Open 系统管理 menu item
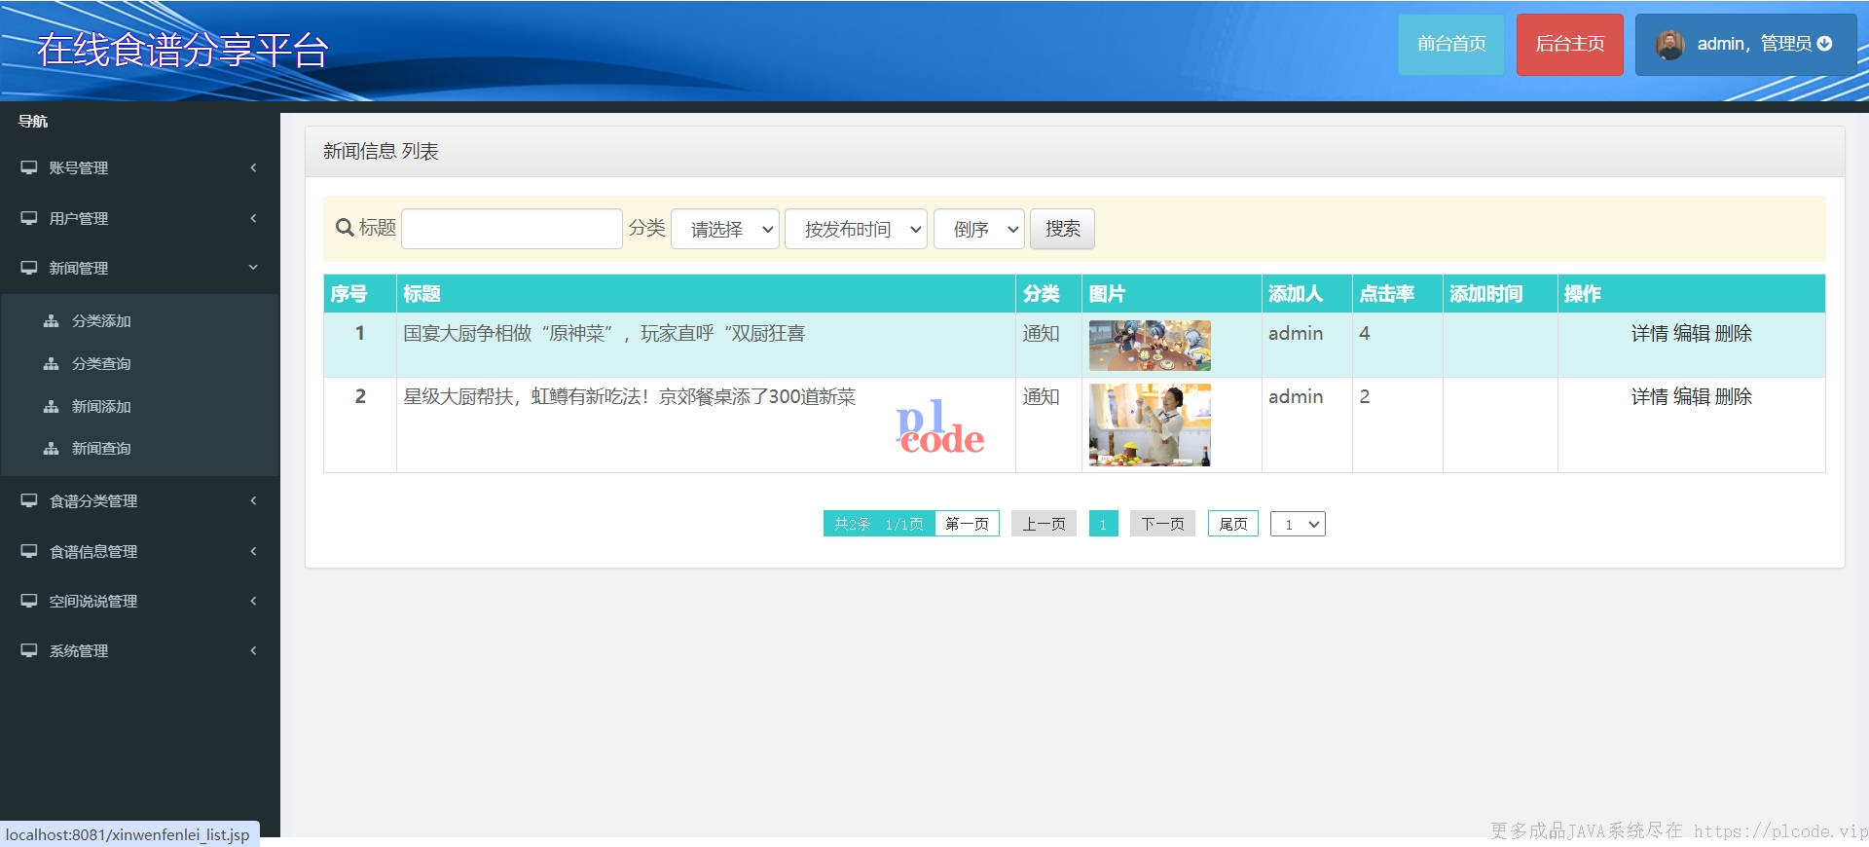1869x847 pixels. click(140, 650)
